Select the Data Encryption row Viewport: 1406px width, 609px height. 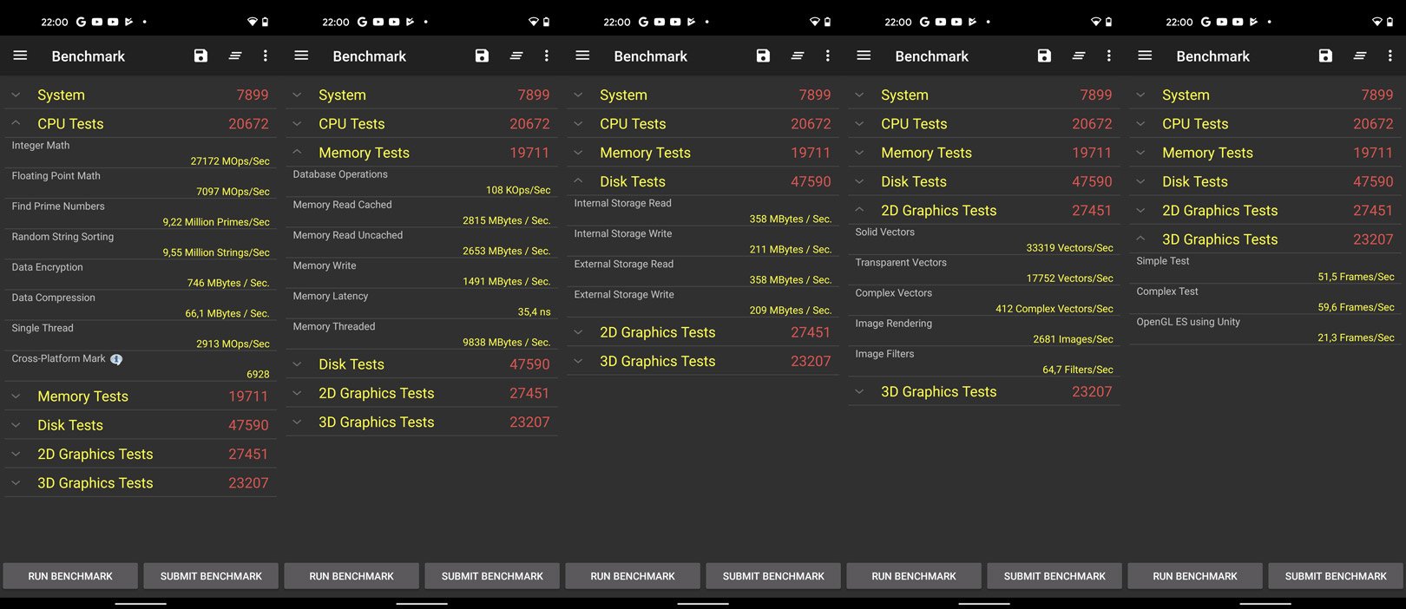(141, 275)
